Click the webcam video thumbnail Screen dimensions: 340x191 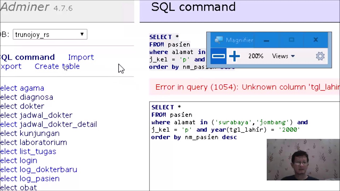coord(303,159)
